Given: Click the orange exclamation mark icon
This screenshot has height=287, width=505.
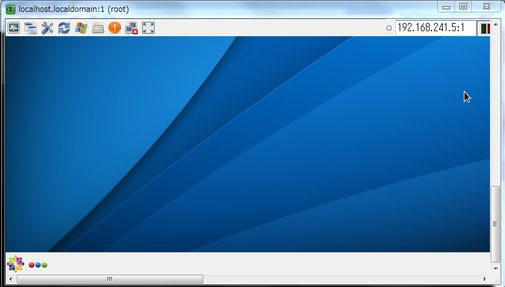Looking at the screenshot, I should click(x=115, y=28).
